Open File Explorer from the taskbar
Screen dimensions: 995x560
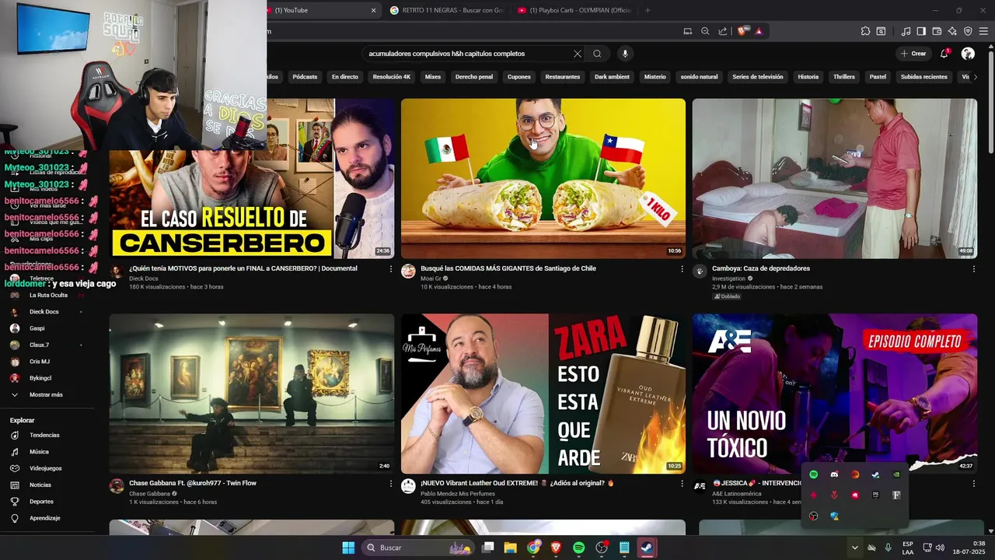511,548
